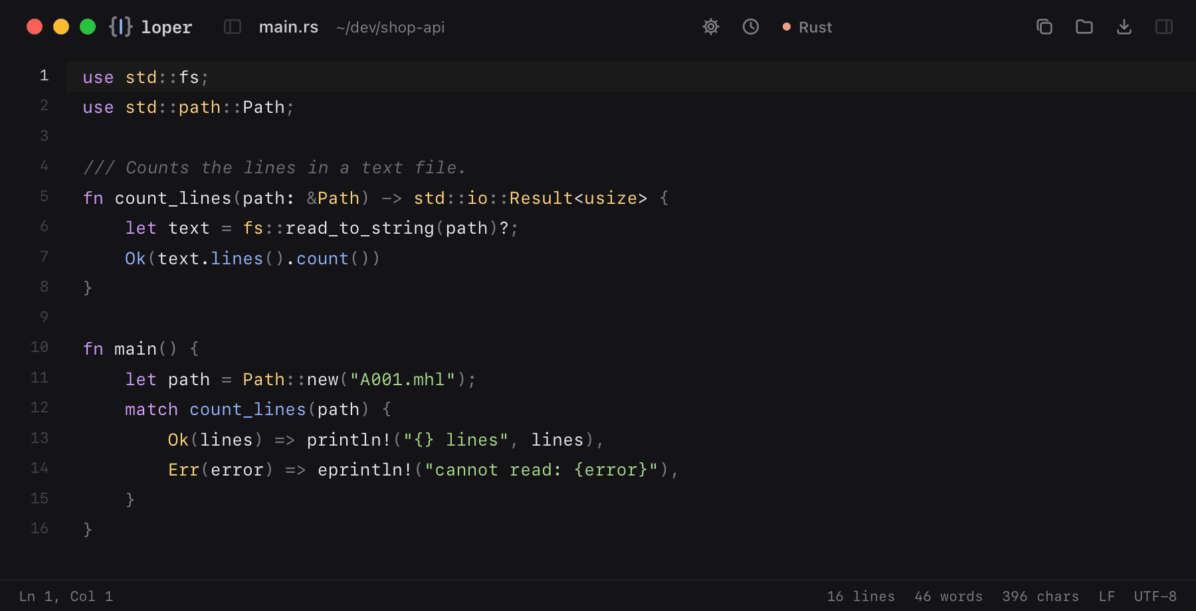This screenshot has width=1196, height=611.
Task: Click the 46 words count in status bar
Action: click(948, 596)
